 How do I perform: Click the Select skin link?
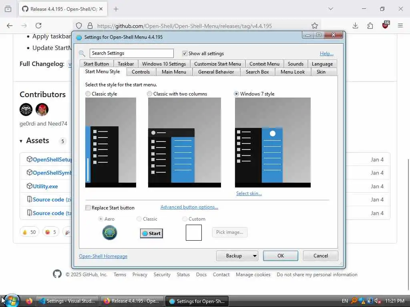(249, 193)
